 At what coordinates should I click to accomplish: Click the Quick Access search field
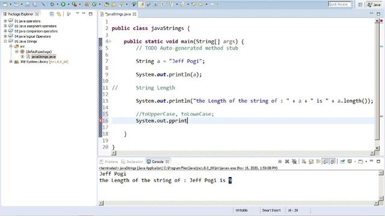[339, 4]
